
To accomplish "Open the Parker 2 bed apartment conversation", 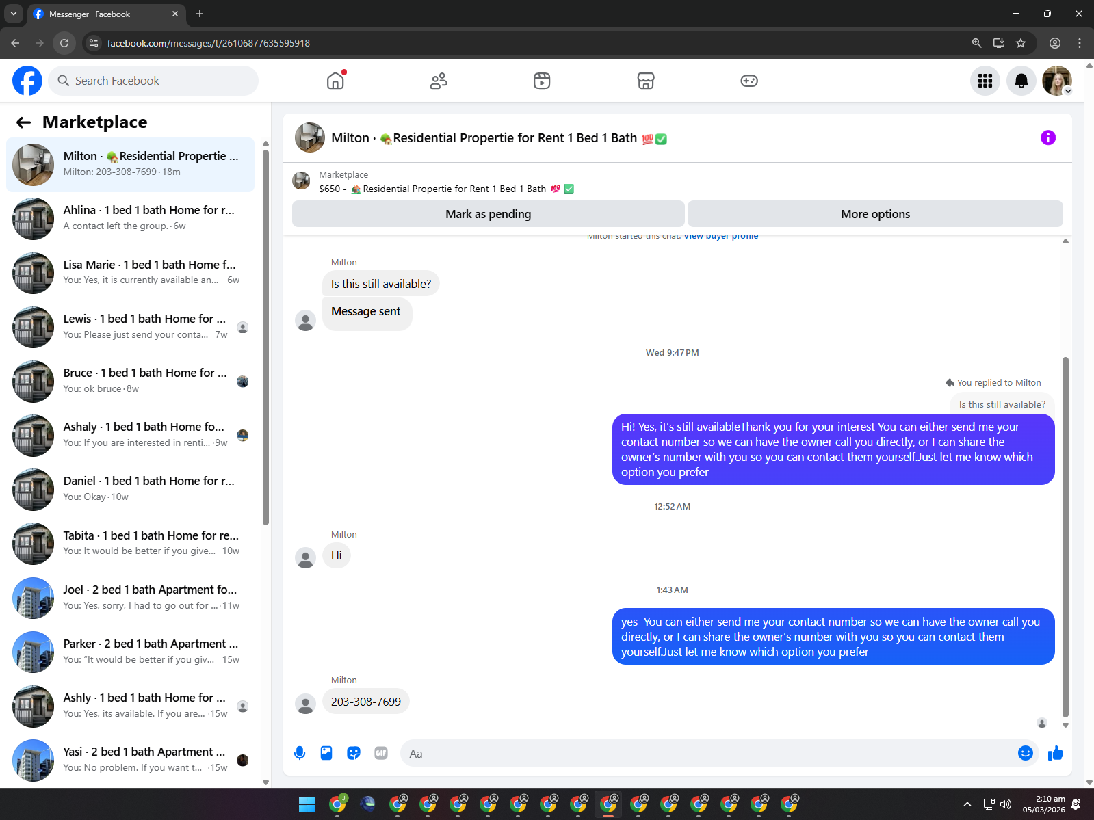I will pyautogui.click(x=130, y=652).
